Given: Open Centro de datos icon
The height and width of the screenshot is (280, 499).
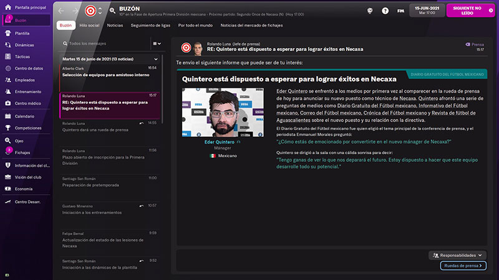Looking at the screenshot, I should [8, 68].
